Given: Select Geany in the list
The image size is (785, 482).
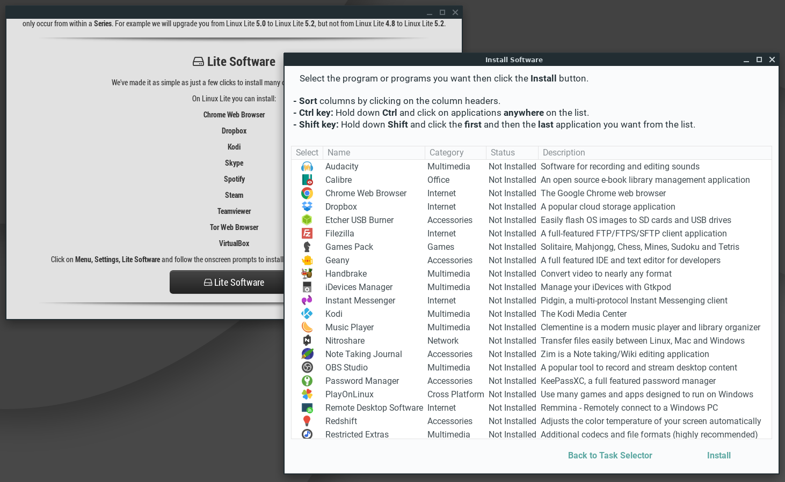Looking at the screenshot, I should (x=337, y=260).
